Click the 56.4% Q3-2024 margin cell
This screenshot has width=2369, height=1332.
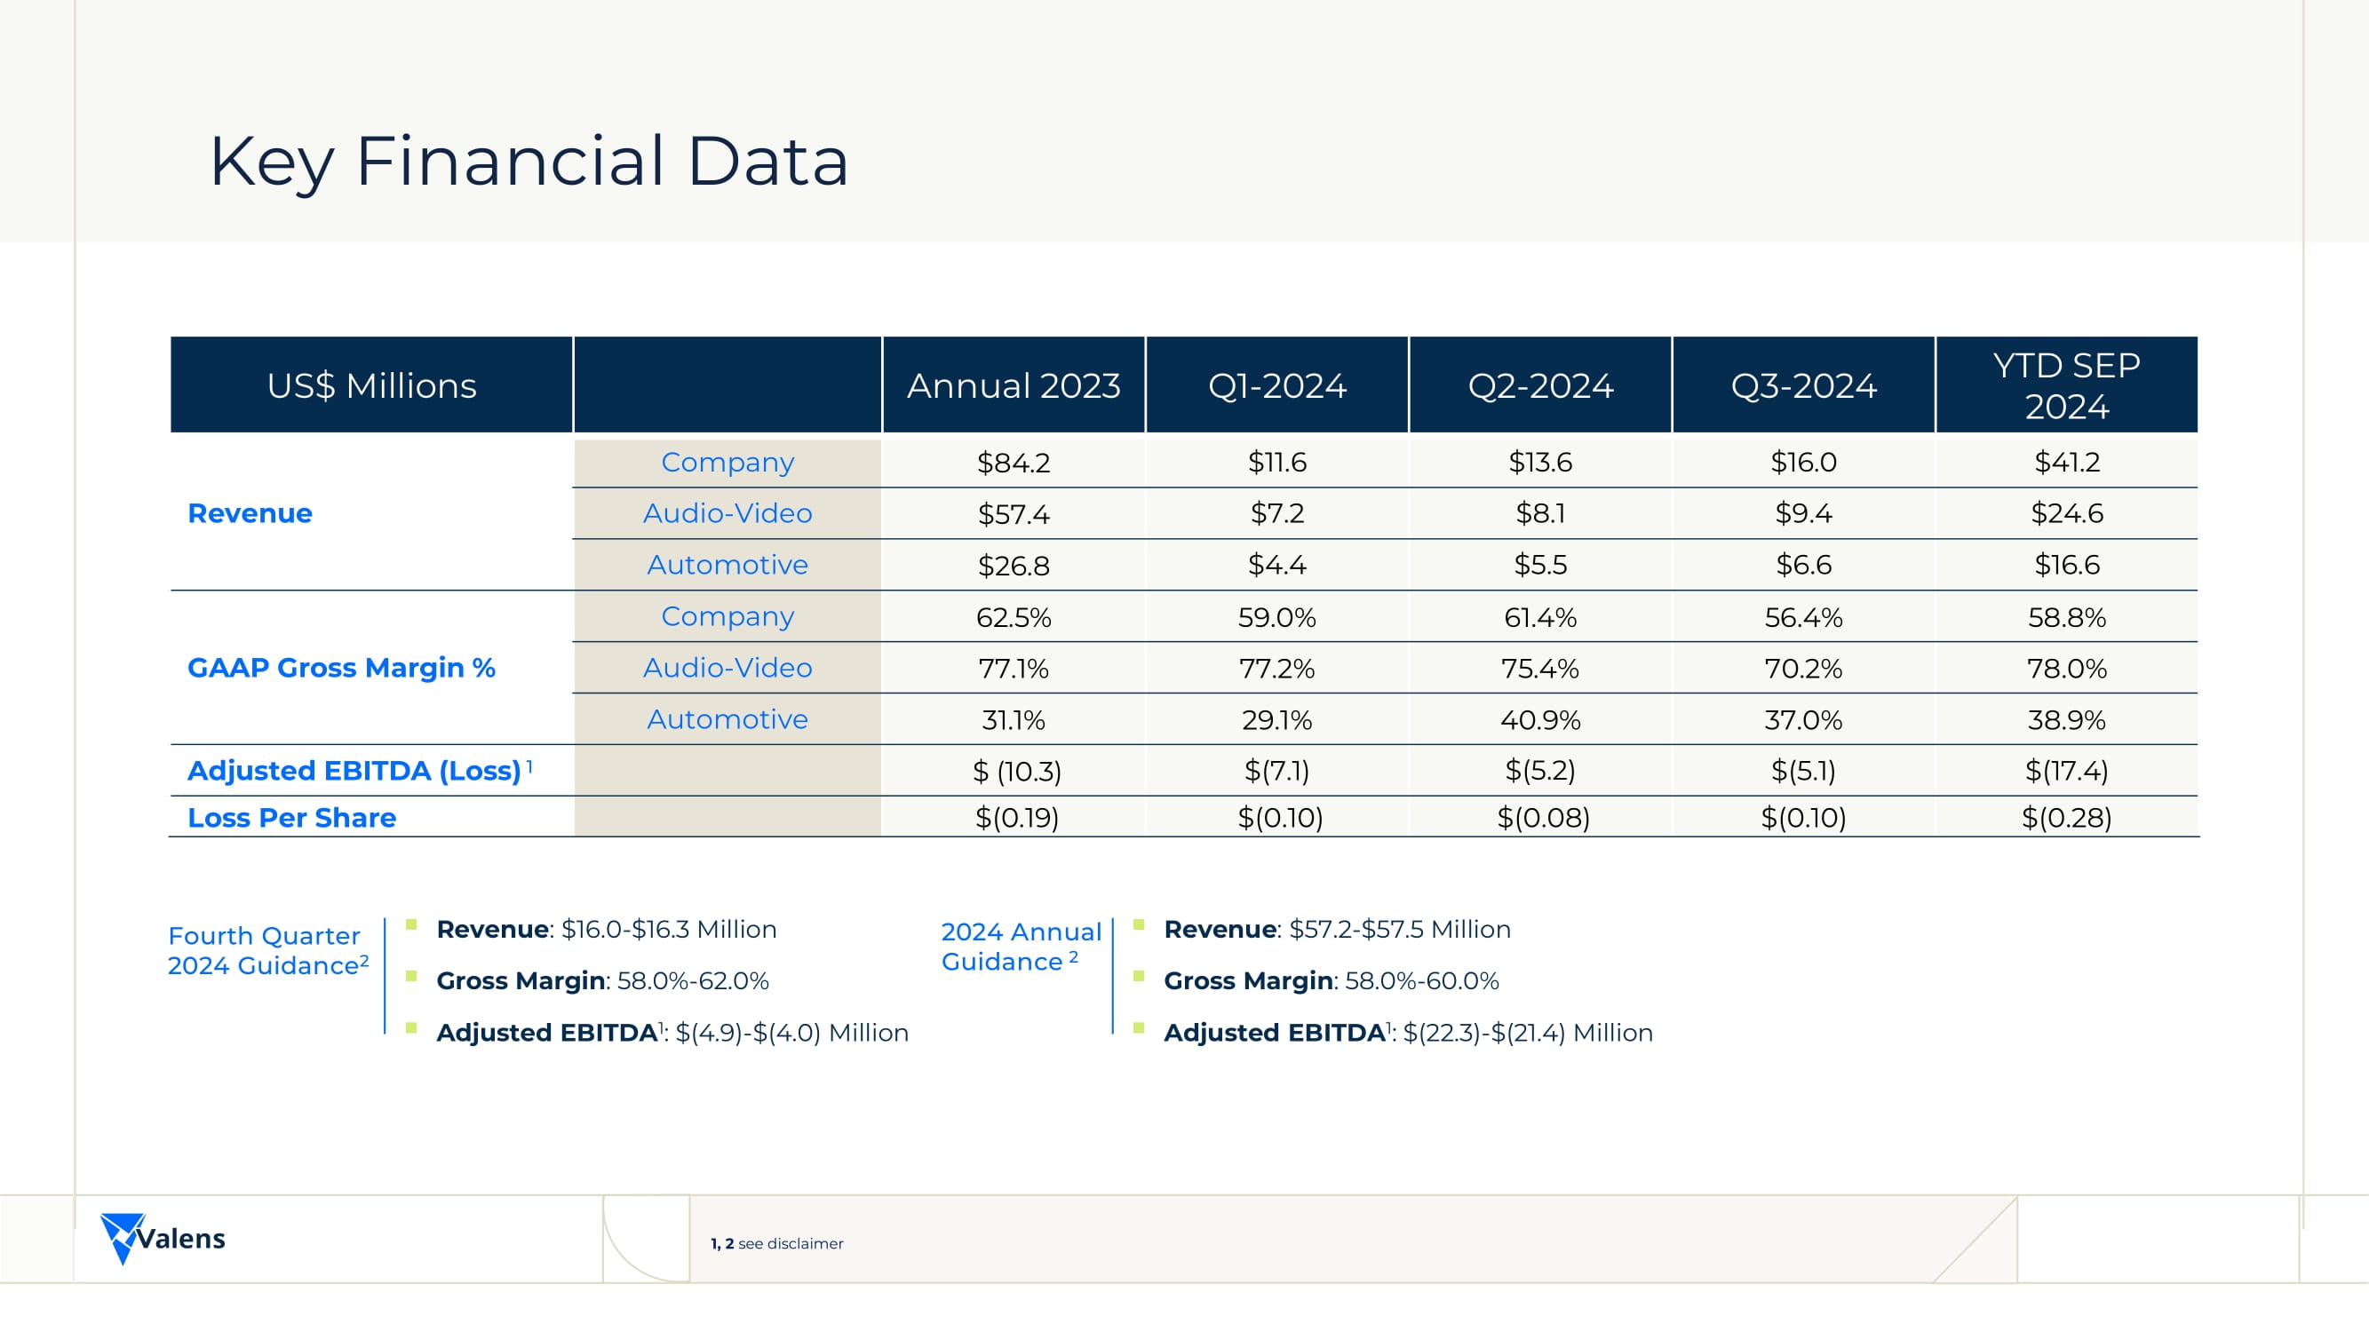pyautogui.click(x=1803, y=617)
